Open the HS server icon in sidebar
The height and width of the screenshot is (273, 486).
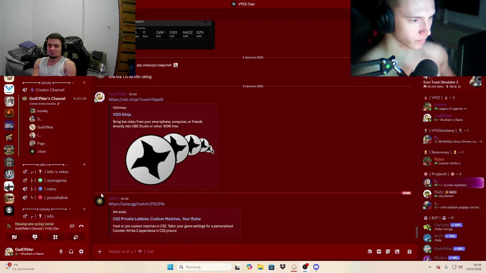click(9, 138)
